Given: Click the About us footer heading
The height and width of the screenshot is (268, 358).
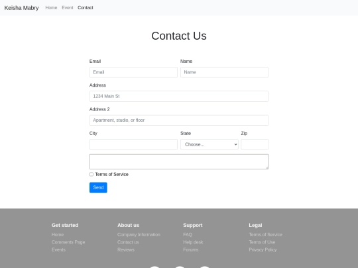Looking at the screenshot, I should (129, 226).
